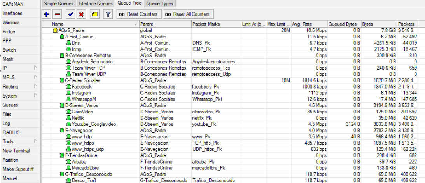Click the Reset Counters button
Viewport: 425px width, 183px height.
pos(139,14)
